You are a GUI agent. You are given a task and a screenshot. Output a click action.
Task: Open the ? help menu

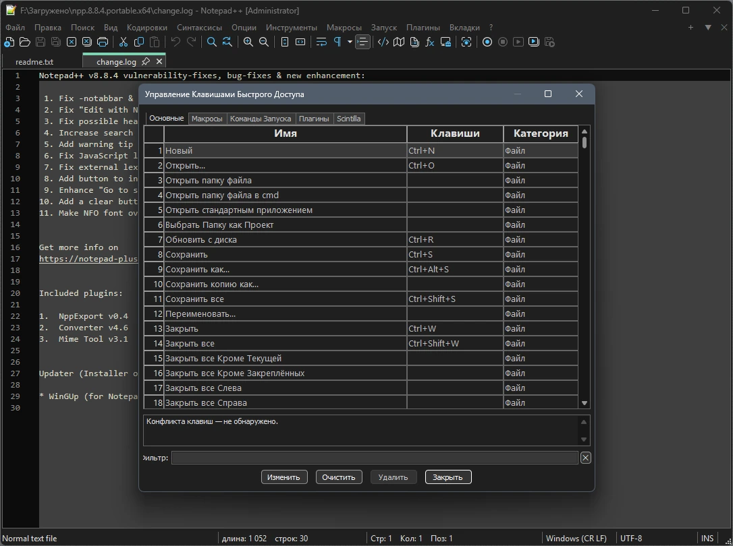click(491, 28)
